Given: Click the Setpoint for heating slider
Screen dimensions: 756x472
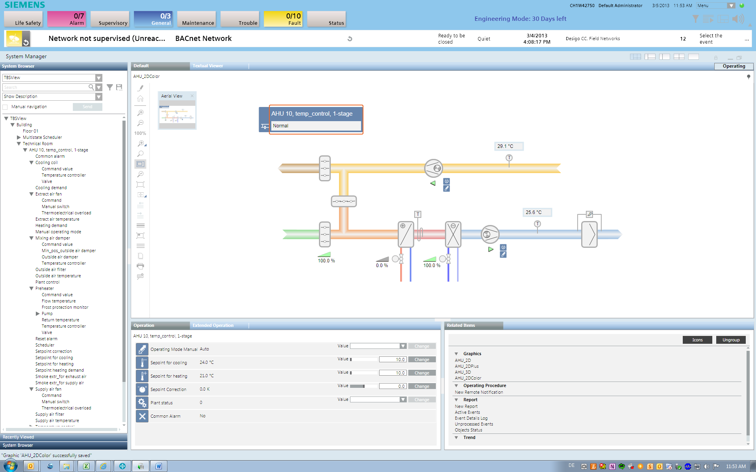Looking at the screenshot, I should tap(364, 373).
